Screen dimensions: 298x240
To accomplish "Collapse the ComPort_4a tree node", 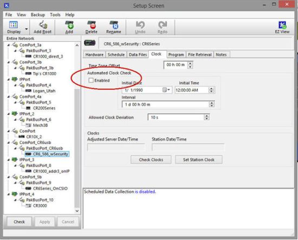I will tap(8, 96).
